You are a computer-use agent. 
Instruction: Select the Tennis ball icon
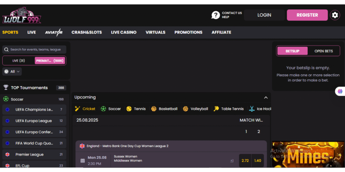(x=129, y=109)
